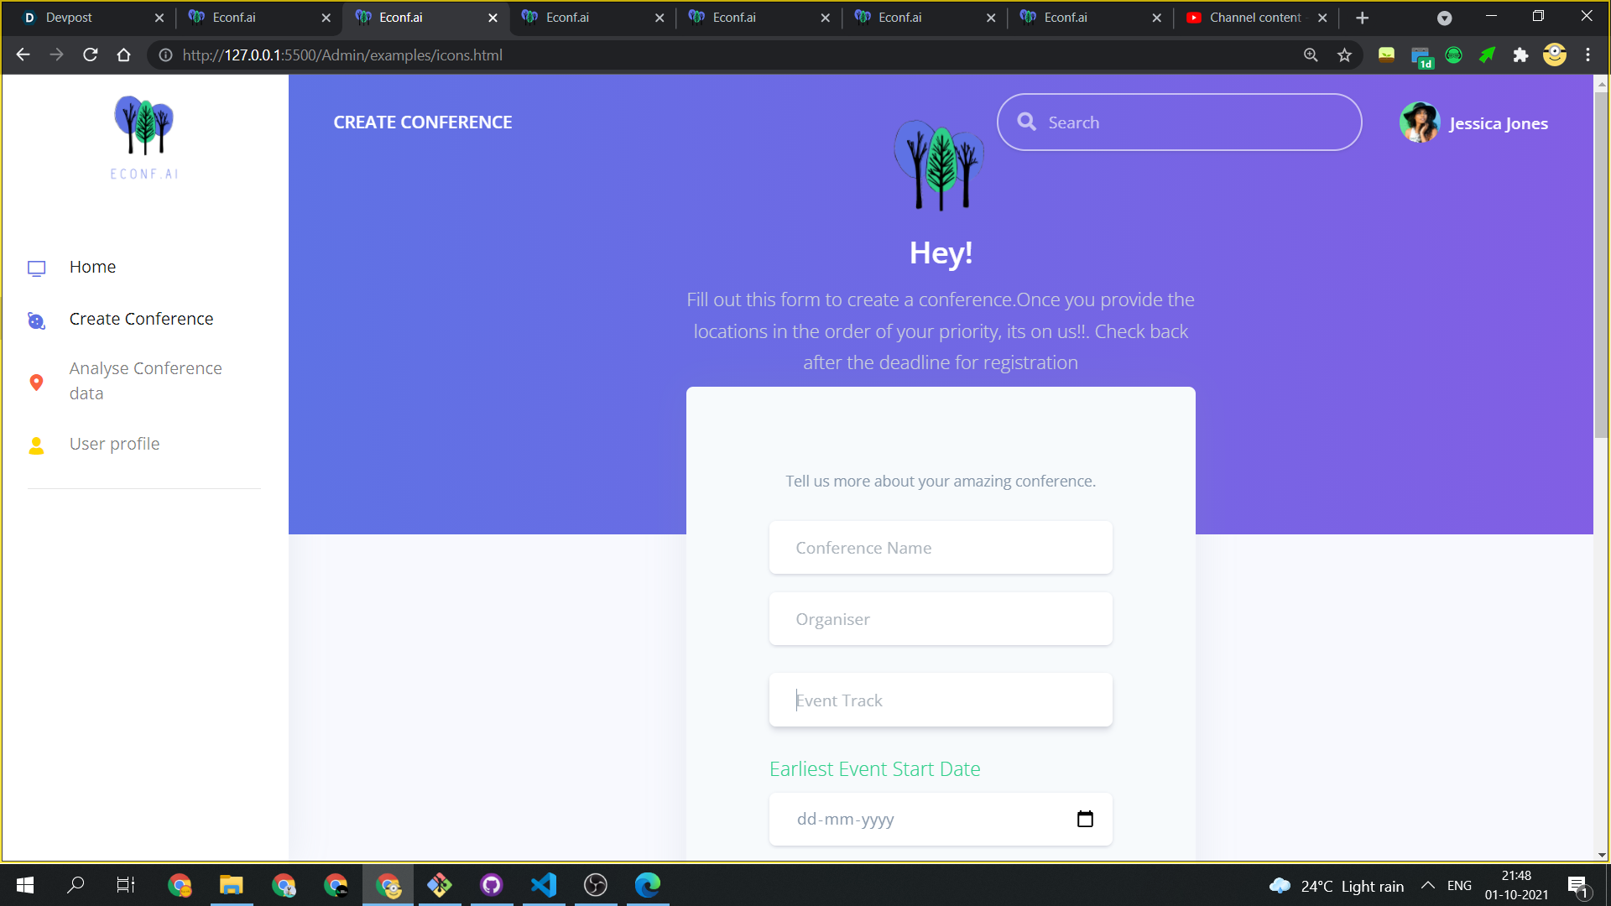The height and width of the screenshot is (906, 1611).
Task: Expand tab search dropdown arrow
Action: click(x=1444, y=18)
